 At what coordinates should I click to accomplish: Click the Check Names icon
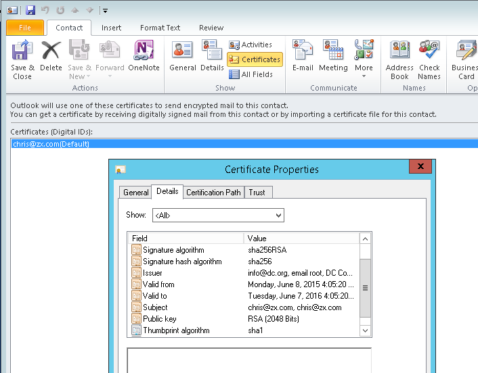[429, 59]
